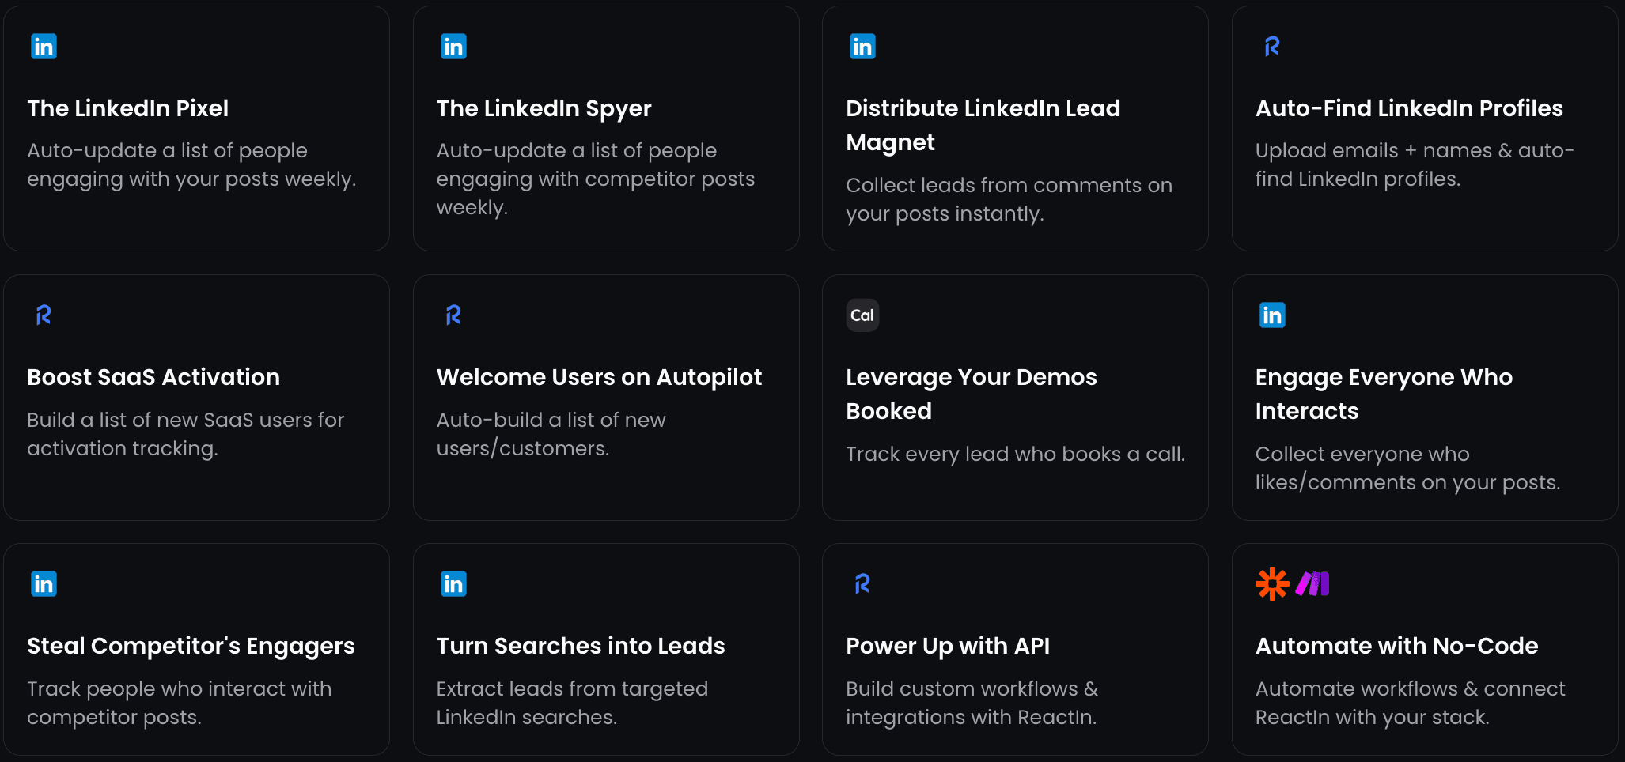Viewport: 1625px width, 762px height.
Task: Open Steal Competitor's Engagers title
Action: pyautogui.click(x=191, y=647)
